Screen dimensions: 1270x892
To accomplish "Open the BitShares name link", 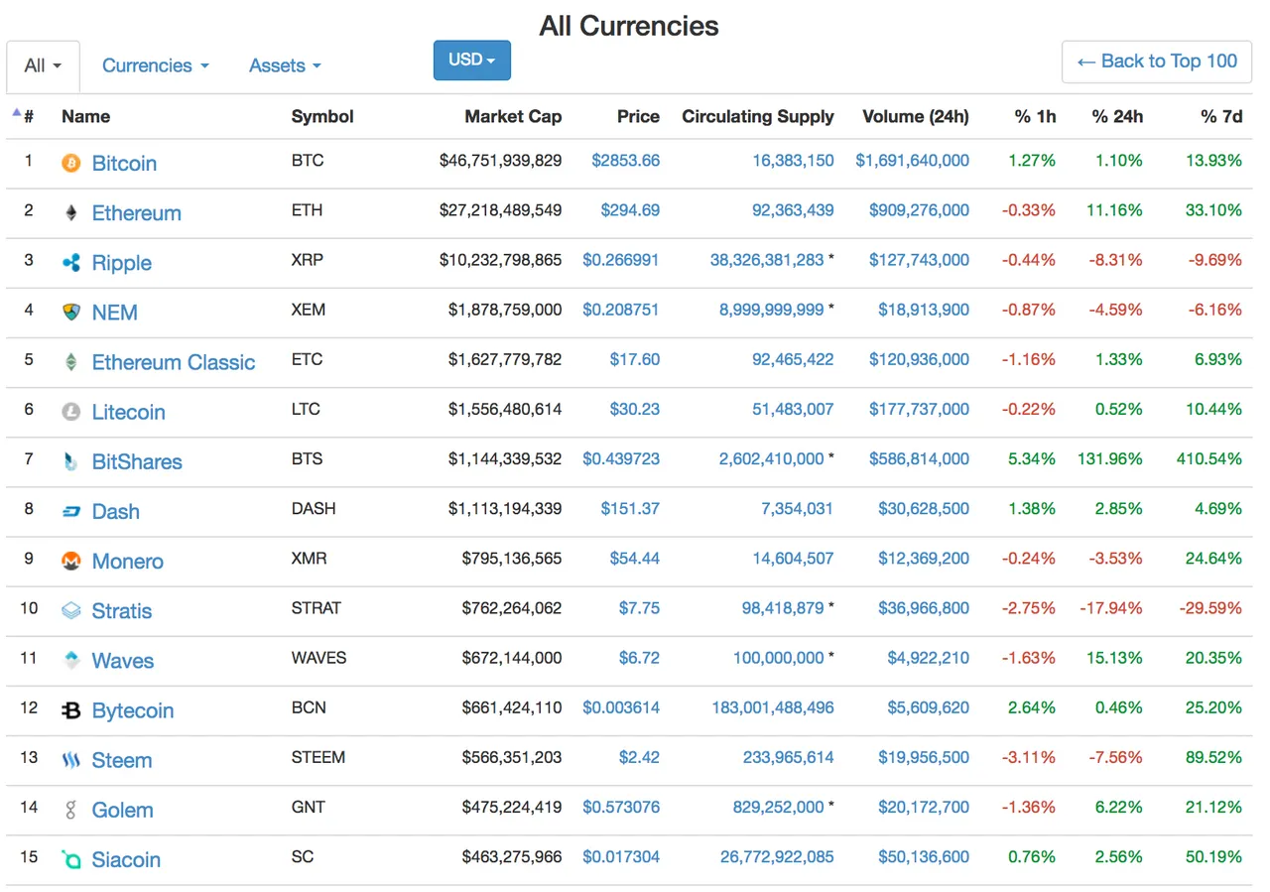I will 137,461.
